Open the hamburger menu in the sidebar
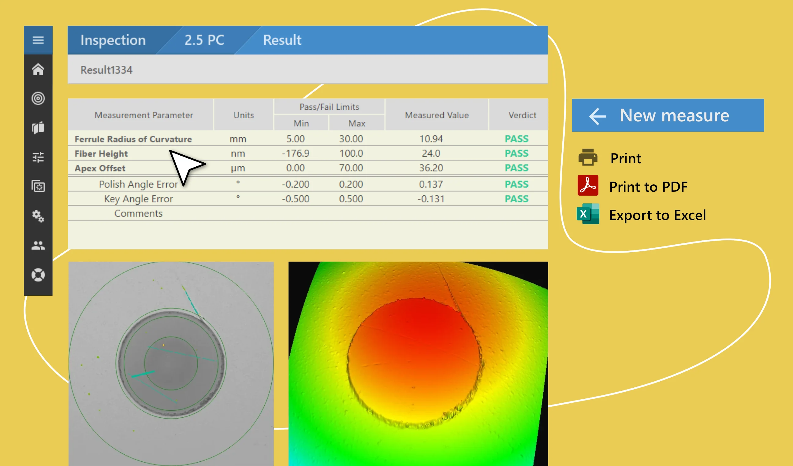 38,40
